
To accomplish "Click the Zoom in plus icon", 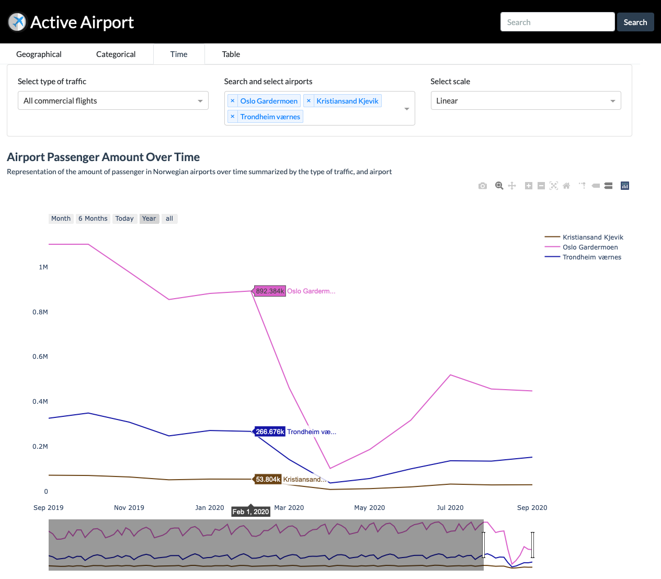I will pyautogui.click(x=529, y=186).
